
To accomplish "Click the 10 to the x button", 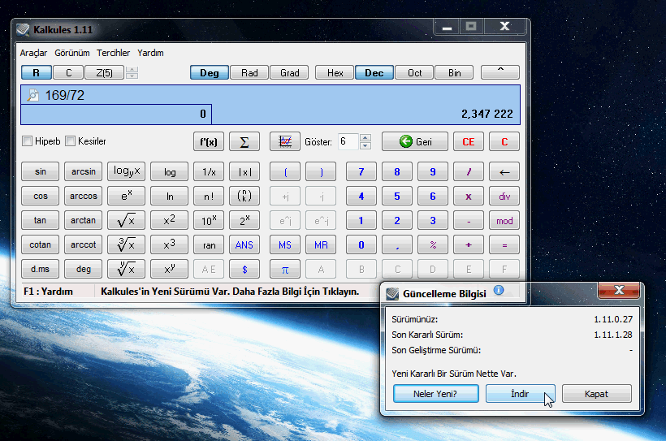I will 209,221.
